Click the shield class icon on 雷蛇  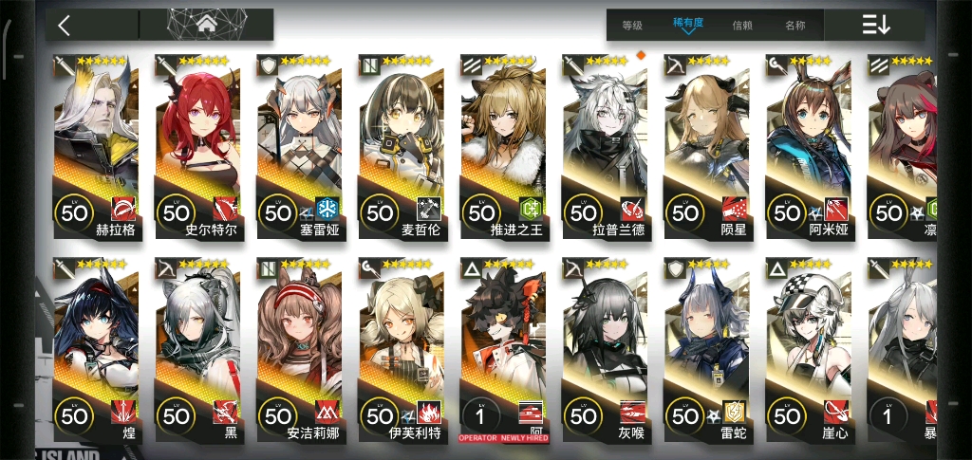point(673,267)
